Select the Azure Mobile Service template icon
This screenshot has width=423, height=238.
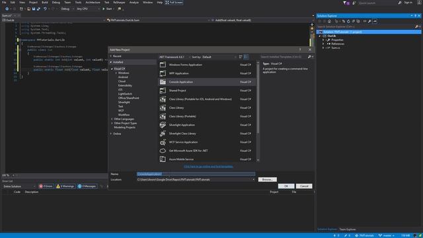point(163,159)
